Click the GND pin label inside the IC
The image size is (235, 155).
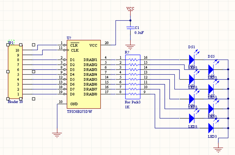(x=74, y=103)
